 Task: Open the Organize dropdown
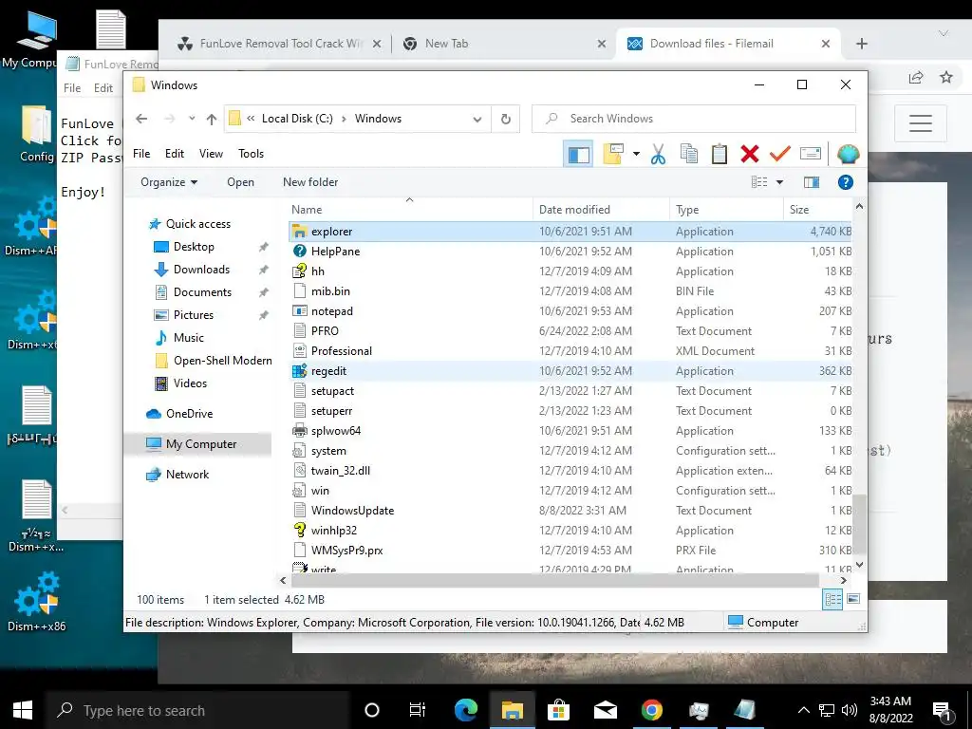coord(169,182)
